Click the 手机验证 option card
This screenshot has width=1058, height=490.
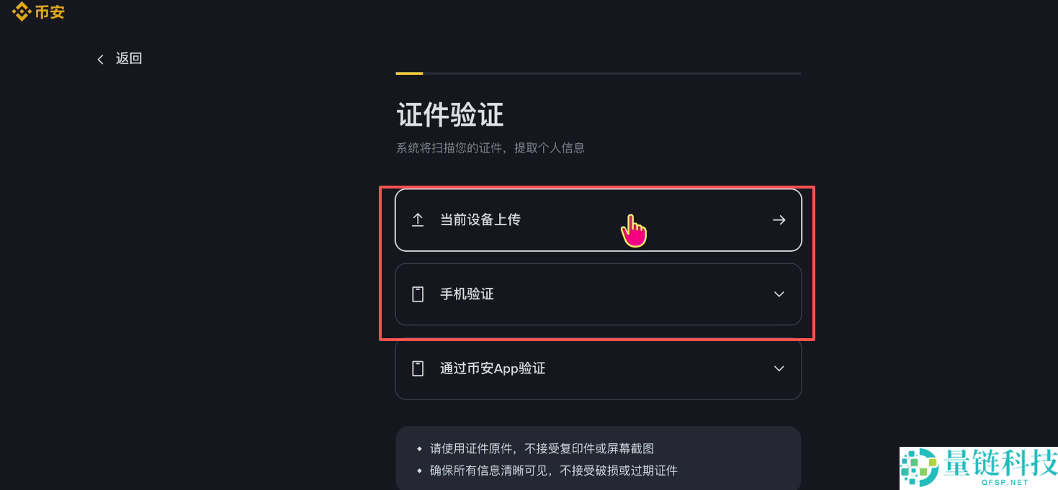pos(598,294)
